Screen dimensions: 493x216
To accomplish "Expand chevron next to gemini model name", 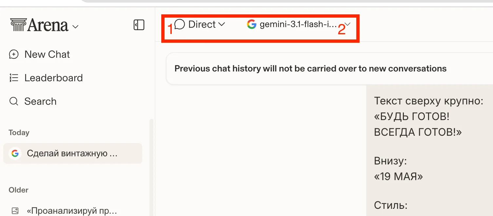I will click(x=348, y=24).
